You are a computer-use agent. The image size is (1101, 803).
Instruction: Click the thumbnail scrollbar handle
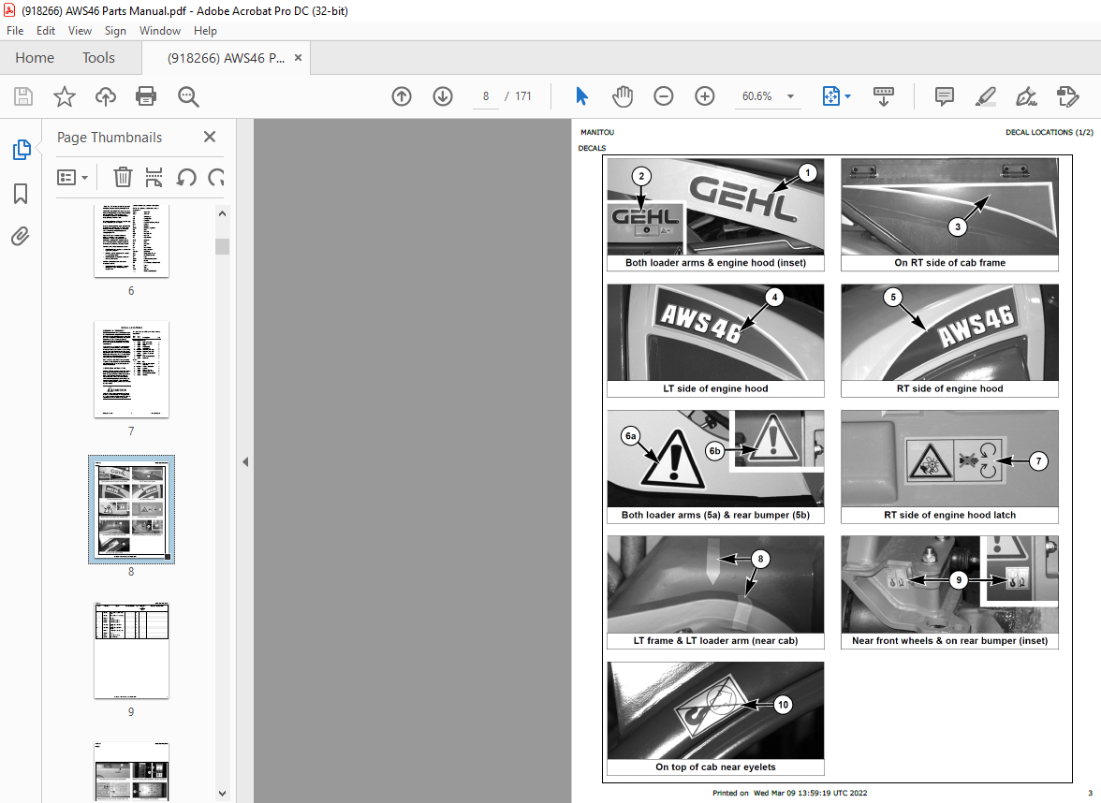click(x=223, y=246)
